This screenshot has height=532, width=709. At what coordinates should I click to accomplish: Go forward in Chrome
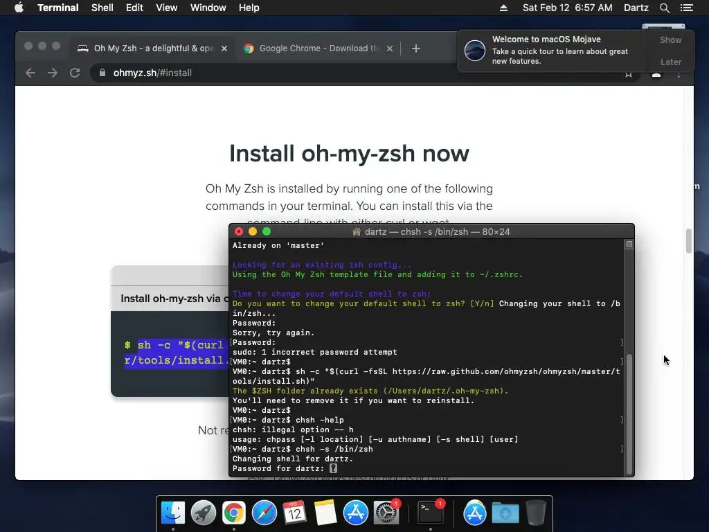click(53, 73)
